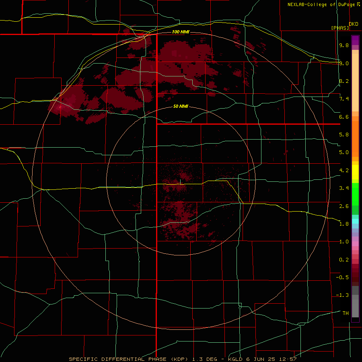This screenshot has width=362, height=362.
Task: Click the KGLD radar site marker at center
Action: 181,182
